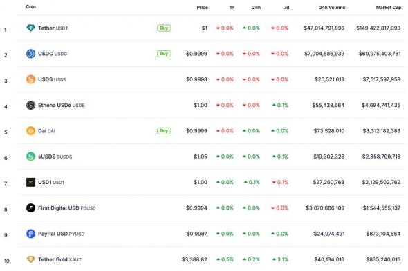Click the orange USDS coin icon
This screenshot has width=408, height=271.
pos(30,79)
